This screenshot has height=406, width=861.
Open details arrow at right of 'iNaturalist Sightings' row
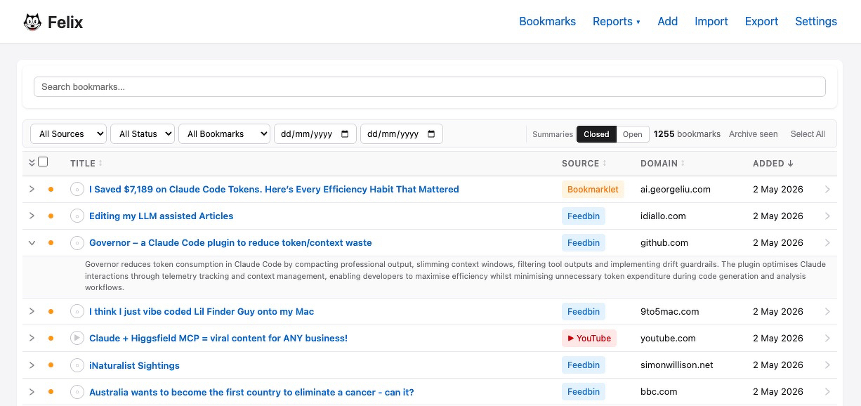827,365
